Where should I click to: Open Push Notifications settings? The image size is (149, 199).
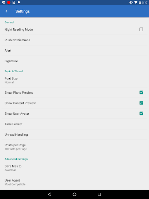point(74,40)
